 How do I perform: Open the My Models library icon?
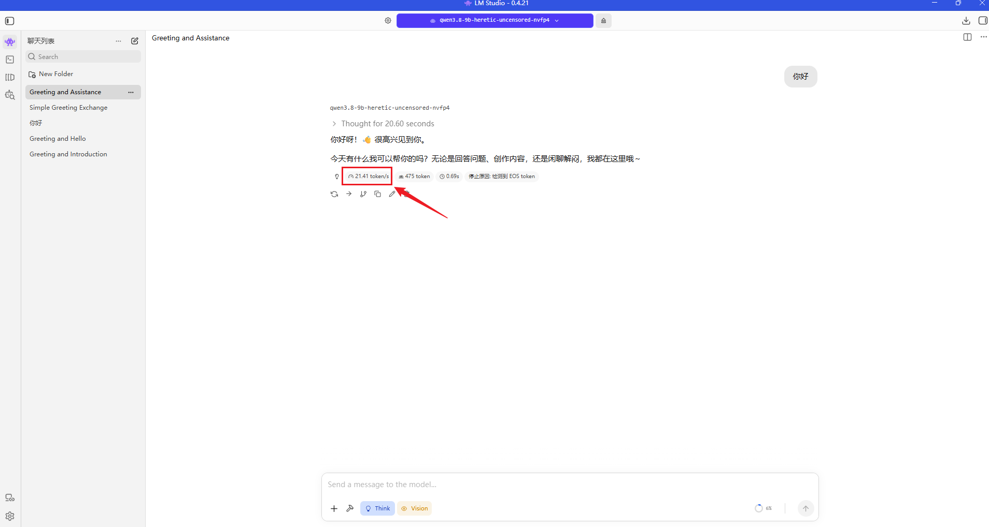point(10,77)
